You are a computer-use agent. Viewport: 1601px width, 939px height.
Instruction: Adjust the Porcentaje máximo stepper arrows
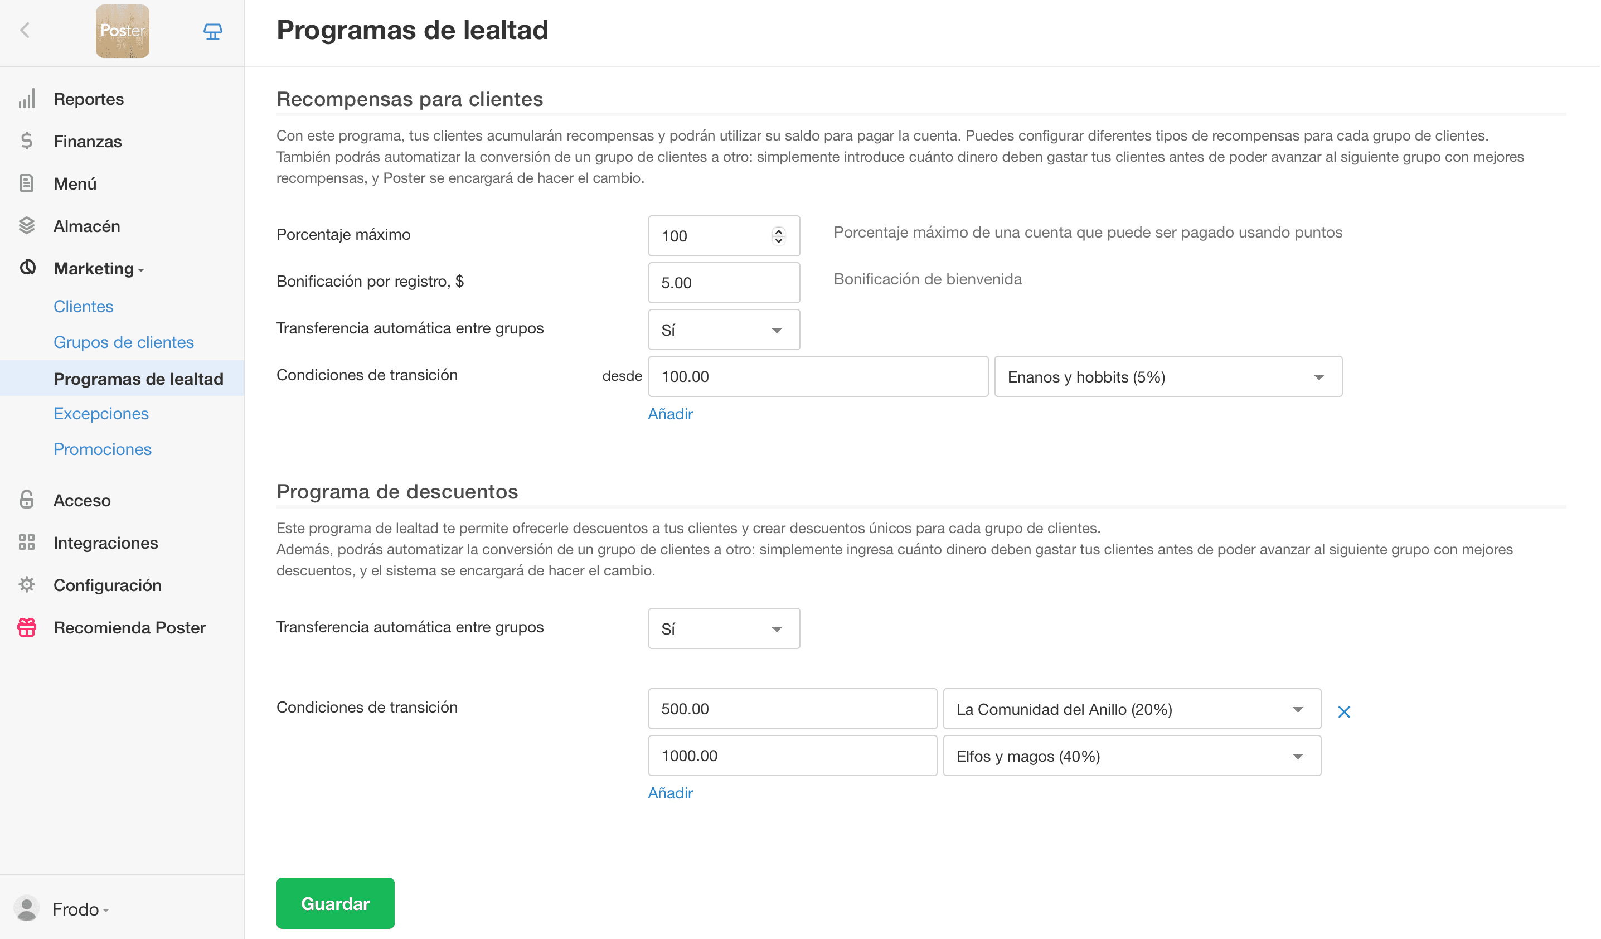(x=778, y=236)
